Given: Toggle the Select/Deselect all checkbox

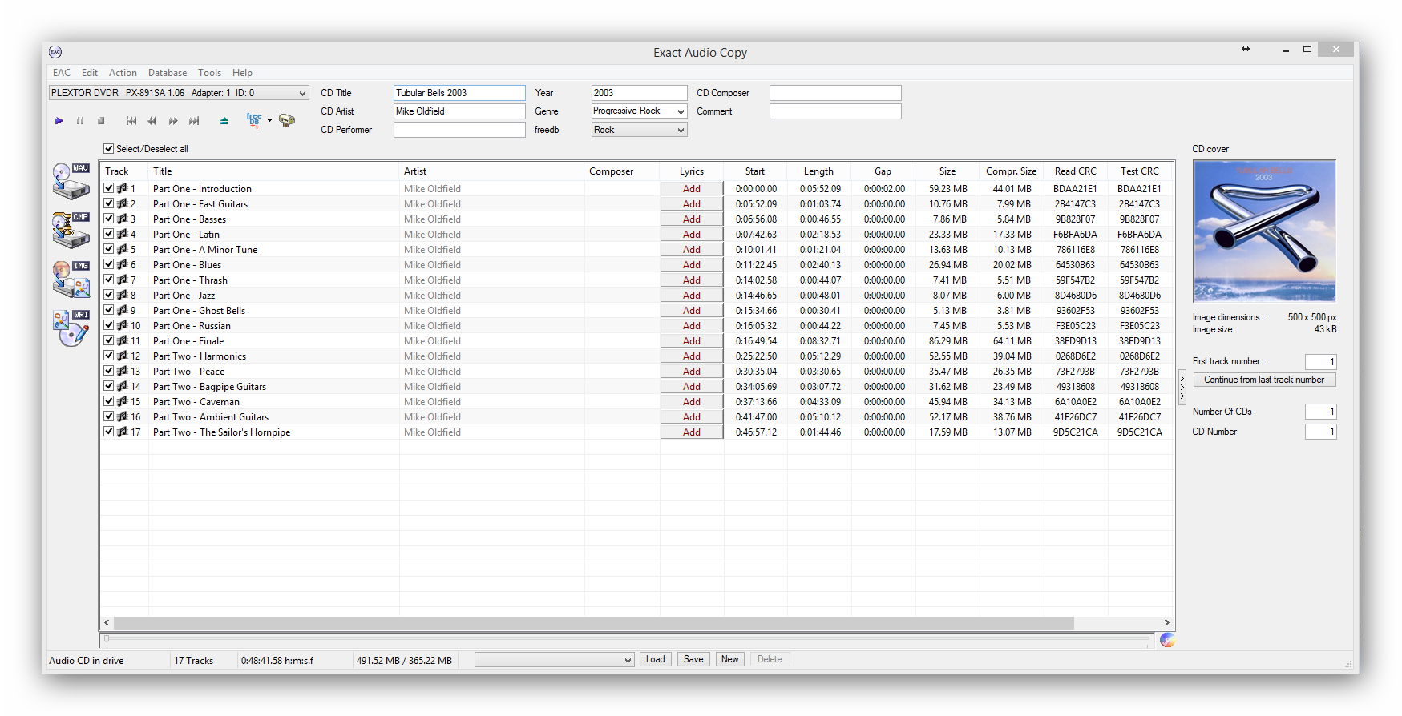Looking at the screenshot, I should pyautogui.click(x=108, y=149).
